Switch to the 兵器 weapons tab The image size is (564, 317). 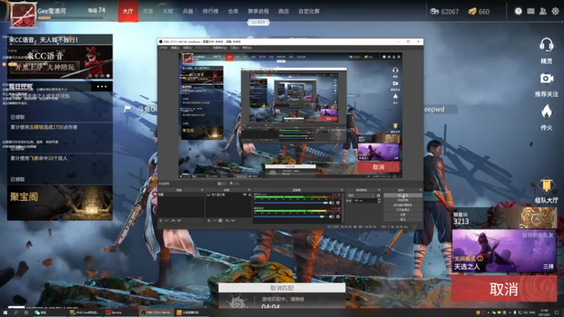pos(188,11)
